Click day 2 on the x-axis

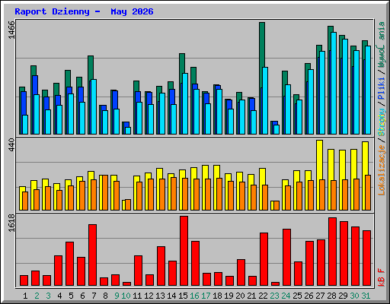37,296
